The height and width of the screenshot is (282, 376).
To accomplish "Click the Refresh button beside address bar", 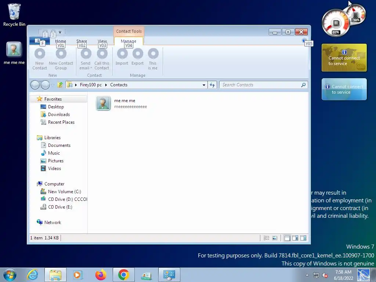I will (212, 85).
